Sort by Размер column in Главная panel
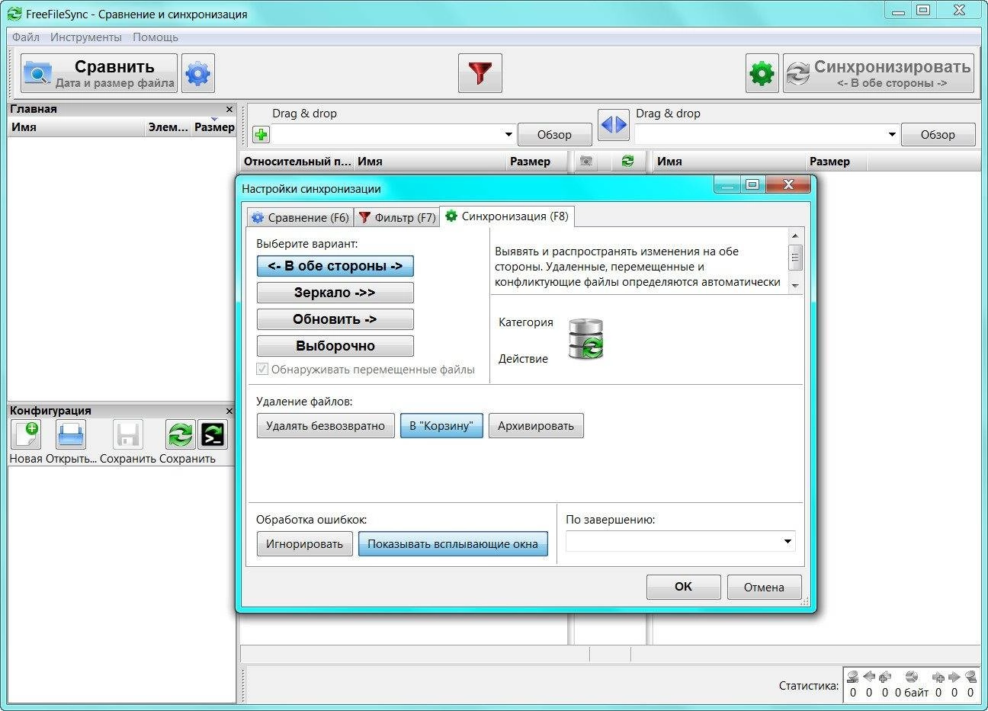This screenshot has width=988, height=711. pos(214,127)
